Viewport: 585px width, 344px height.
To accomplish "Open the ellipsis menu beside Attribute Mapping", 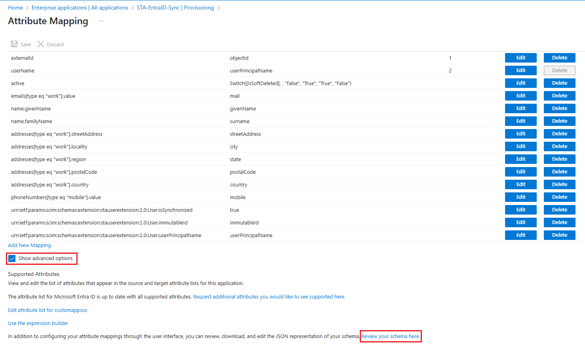I will (x=101, y=21).
